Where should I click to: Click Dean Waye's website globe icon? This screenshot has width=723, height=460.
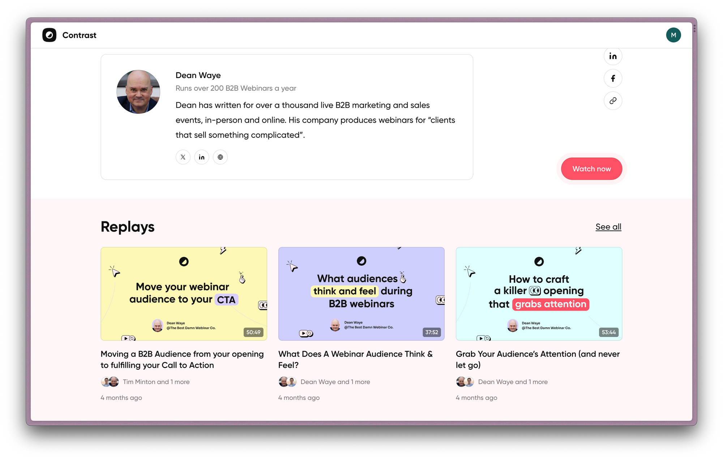(220, 157)
